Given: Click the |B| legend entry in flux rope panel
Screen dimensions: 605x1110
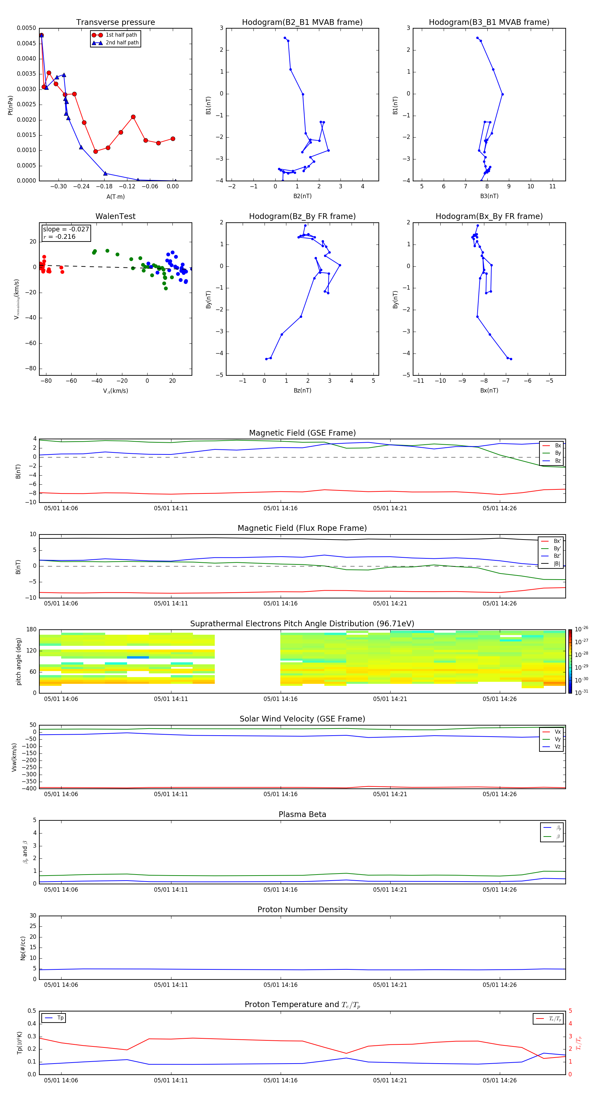Looking at the screenshot, I should [x=551, y=564].
